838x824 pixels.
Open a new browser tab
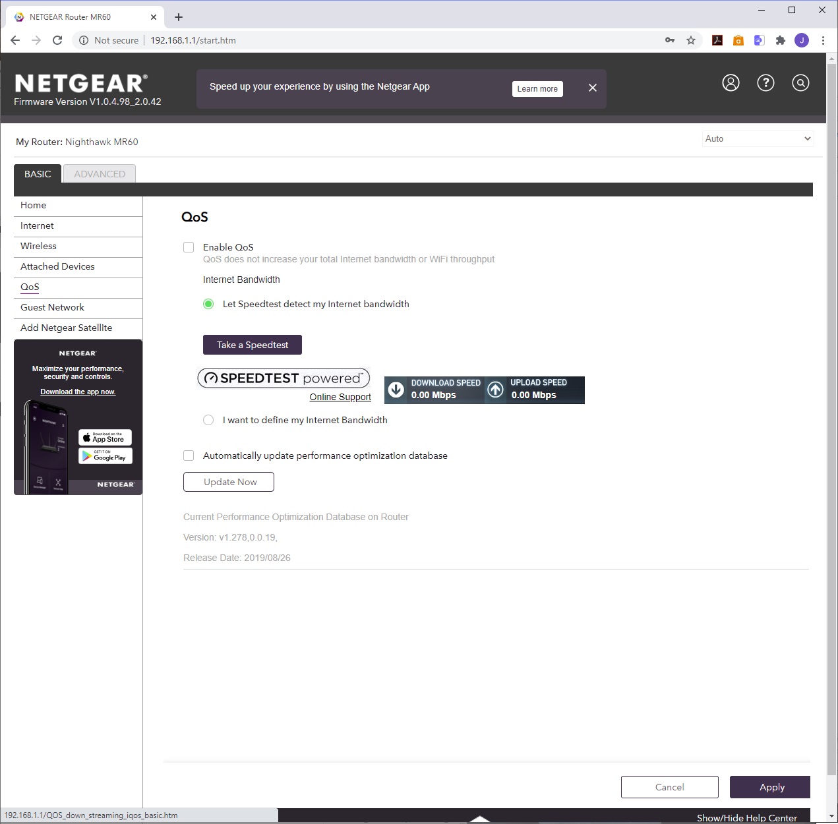(179, 17)
